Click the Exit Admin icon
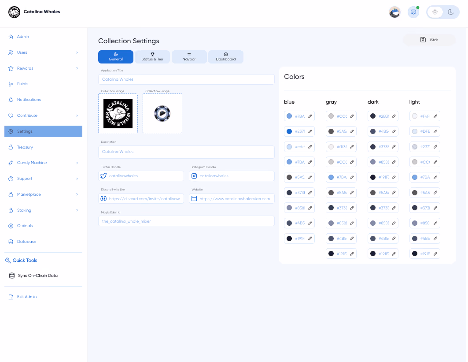The image size is (468, 362). pyautogui.click(x=11, y=297)
